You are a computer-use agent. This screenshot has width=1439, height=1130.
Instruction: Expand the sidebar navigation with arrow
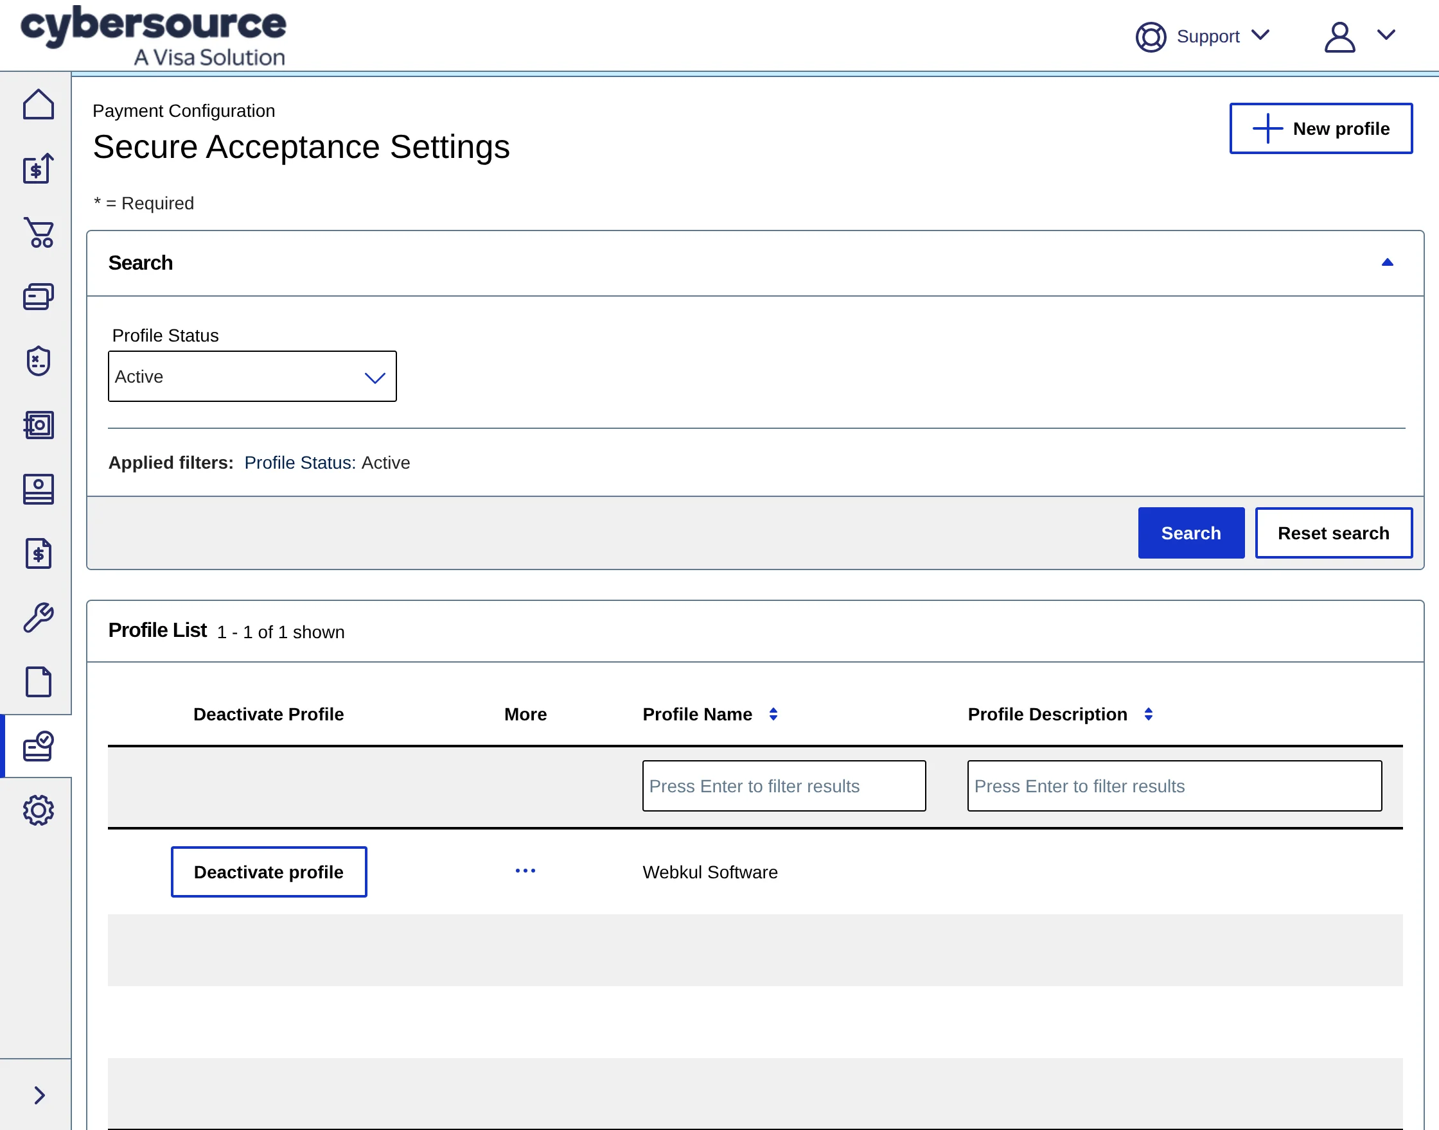tap(39, 1095)
